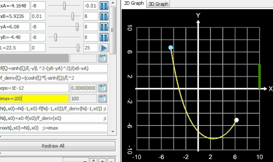Set the yA minimum field showing -8
The image size is (273, 162).
[x=38, y=27]
